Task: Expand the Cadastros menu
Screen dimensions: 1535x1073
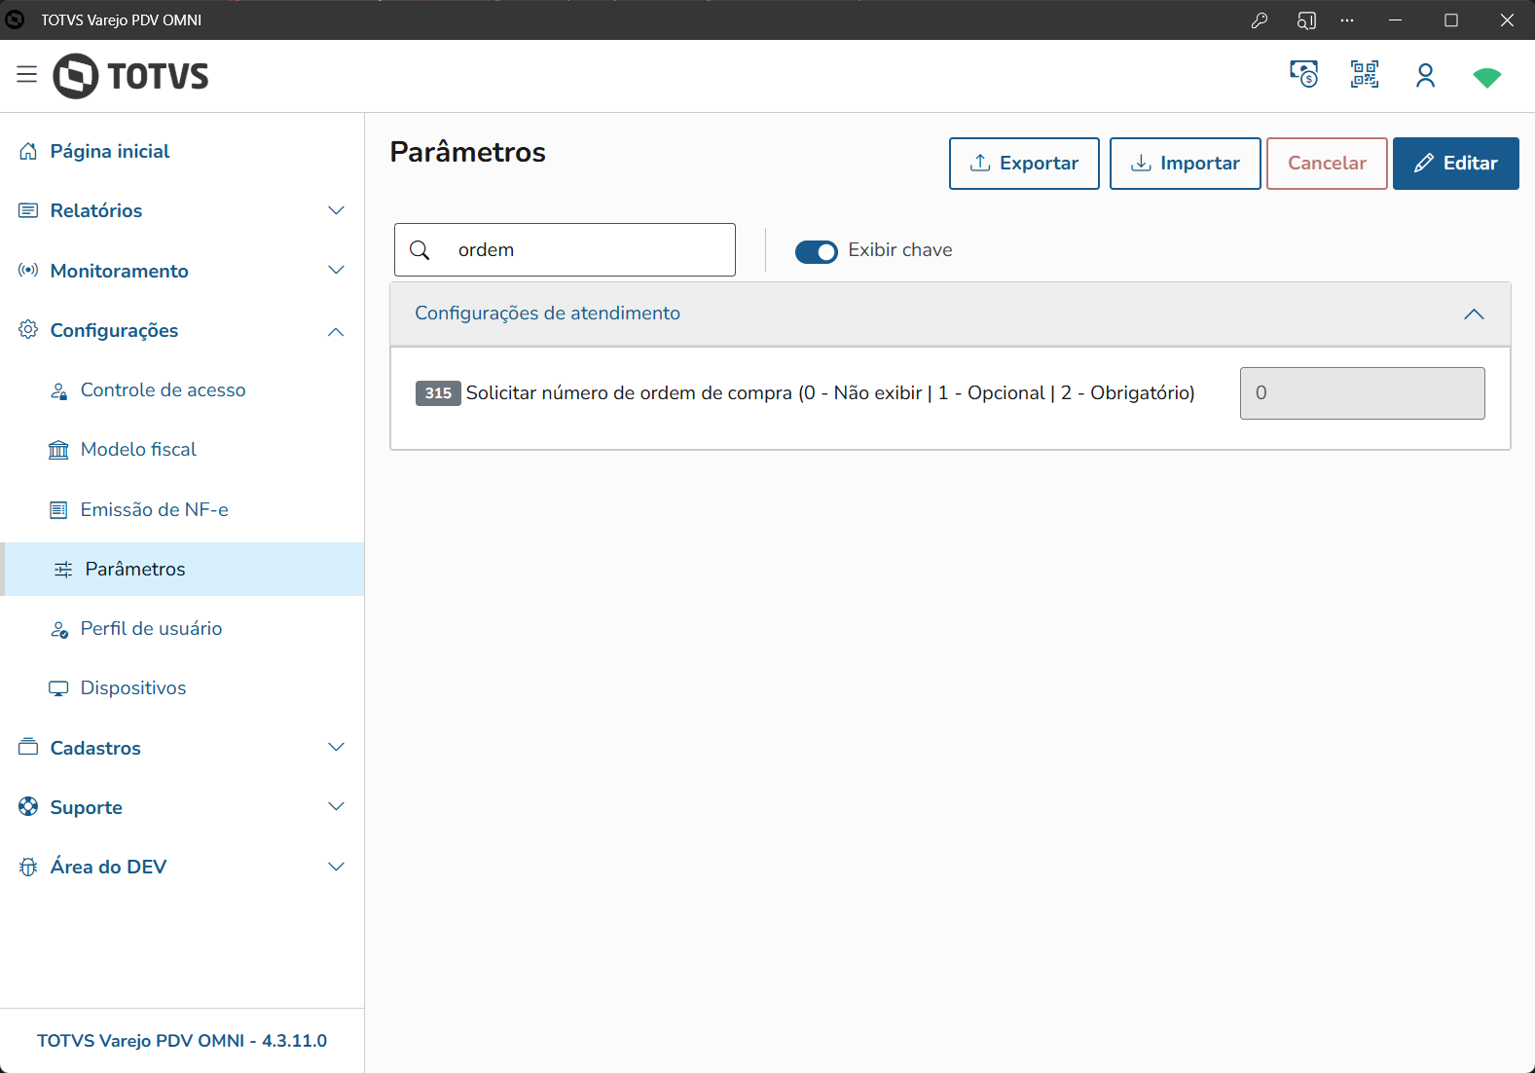Action: pyautogui.click(x=182, y=748)
